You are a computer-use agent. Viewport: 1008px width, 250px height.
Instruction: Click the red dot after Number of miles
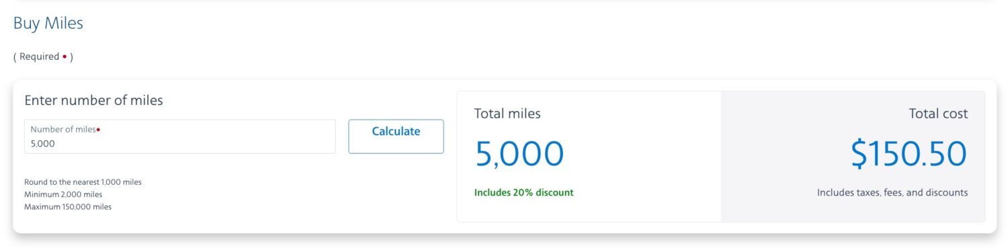tap(98, 129)
